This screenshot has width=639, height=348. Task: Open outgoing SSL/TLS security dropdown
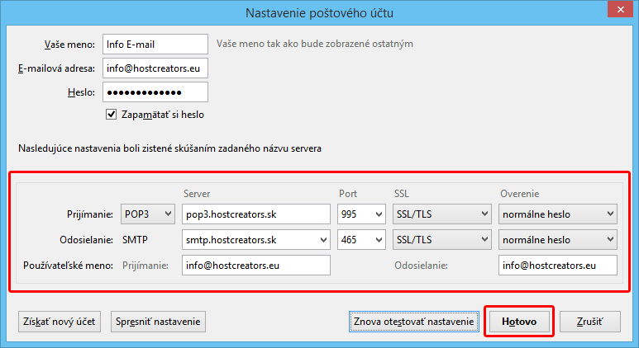[x=441, y=239]
